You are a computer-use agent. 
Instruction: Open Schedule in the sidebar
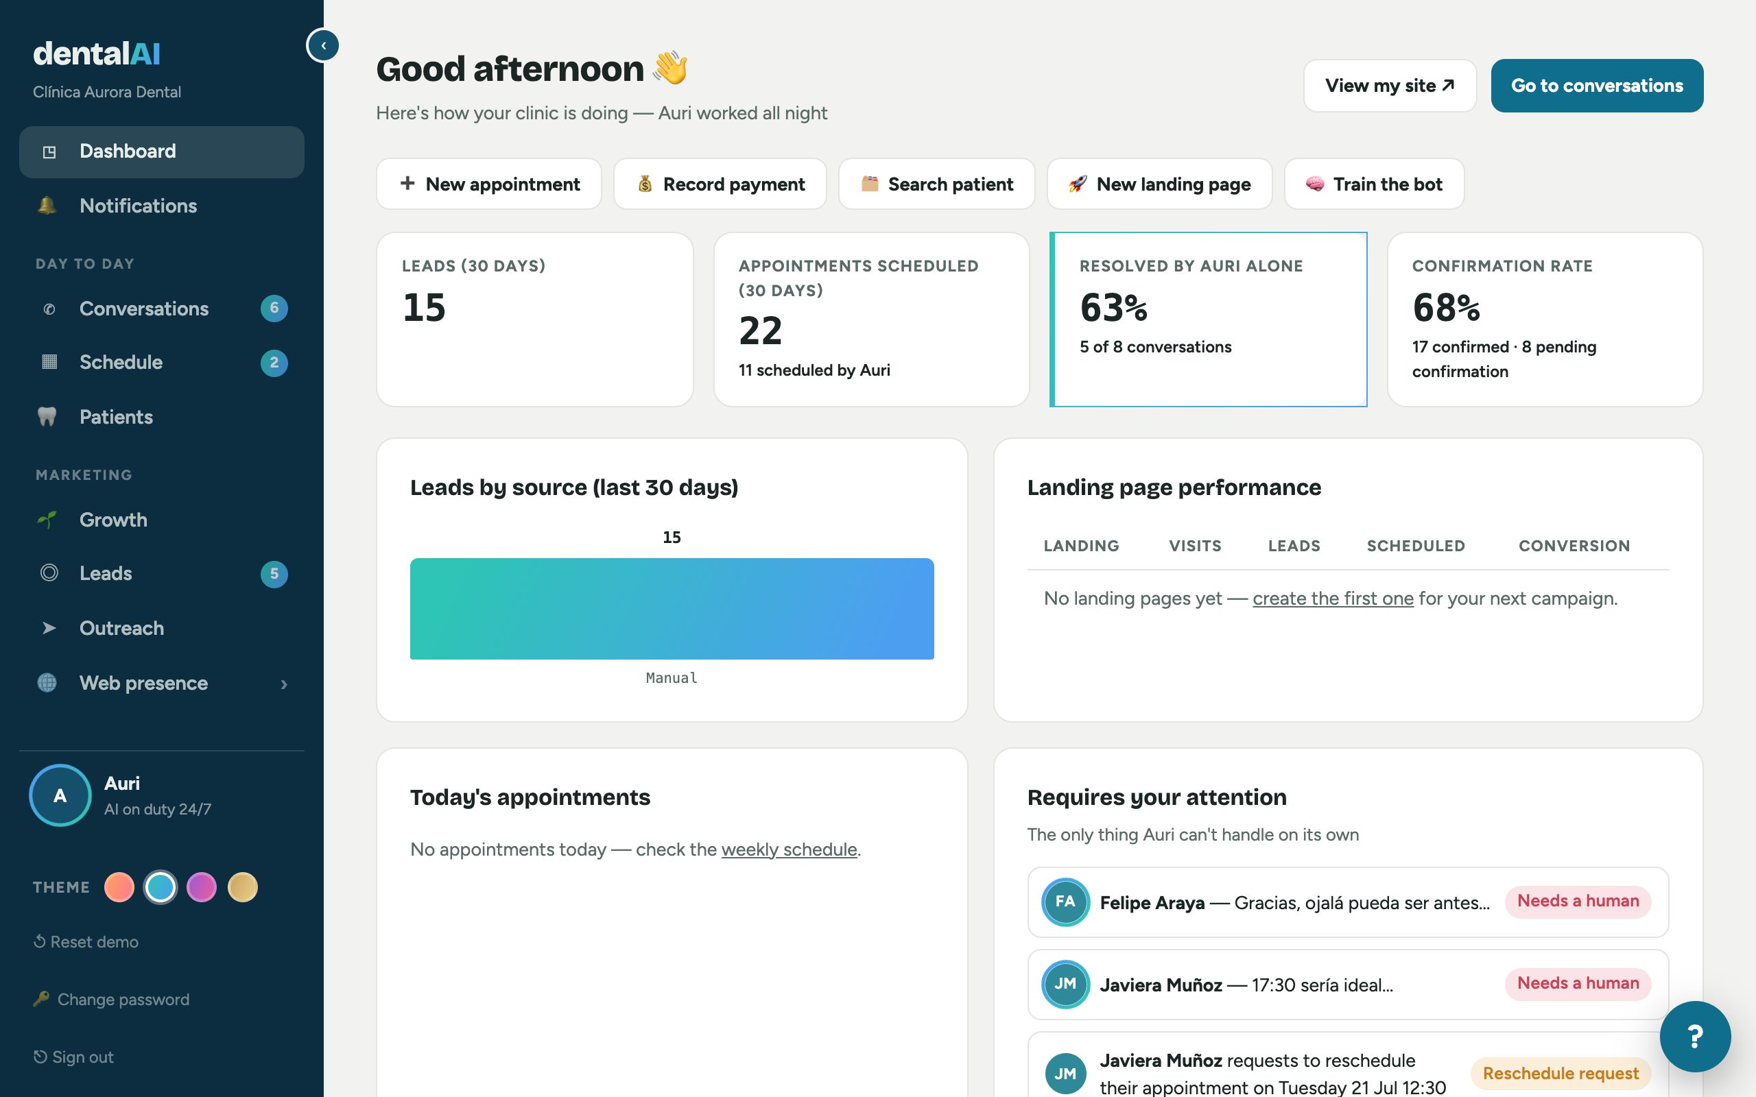[x=161, y=362]
